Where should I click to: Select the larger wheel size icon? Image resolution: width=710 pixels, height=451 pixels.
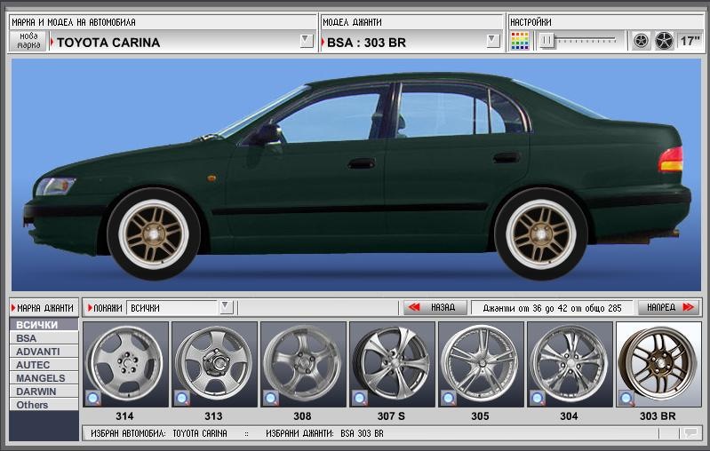point(665,41)
